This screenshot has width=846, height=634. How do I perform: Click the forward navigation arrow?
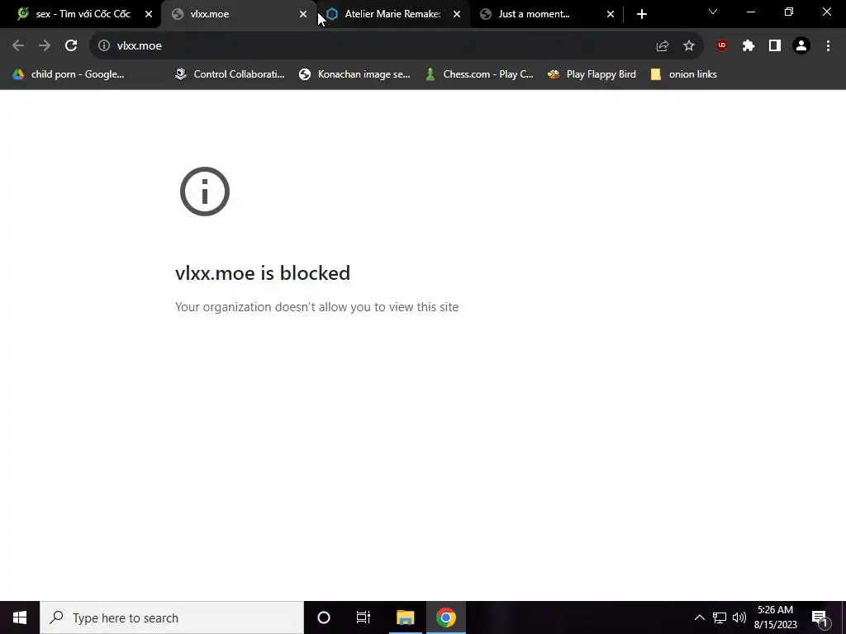tap(45, 46)
